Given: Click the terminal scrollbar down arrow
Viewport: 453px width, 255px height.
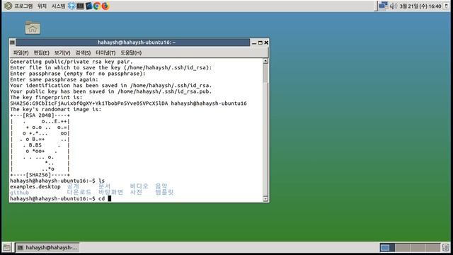Looking at the screenshot, I should click(x=265, y=198).
